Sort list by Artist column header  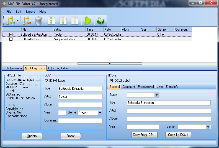(69, 30)
